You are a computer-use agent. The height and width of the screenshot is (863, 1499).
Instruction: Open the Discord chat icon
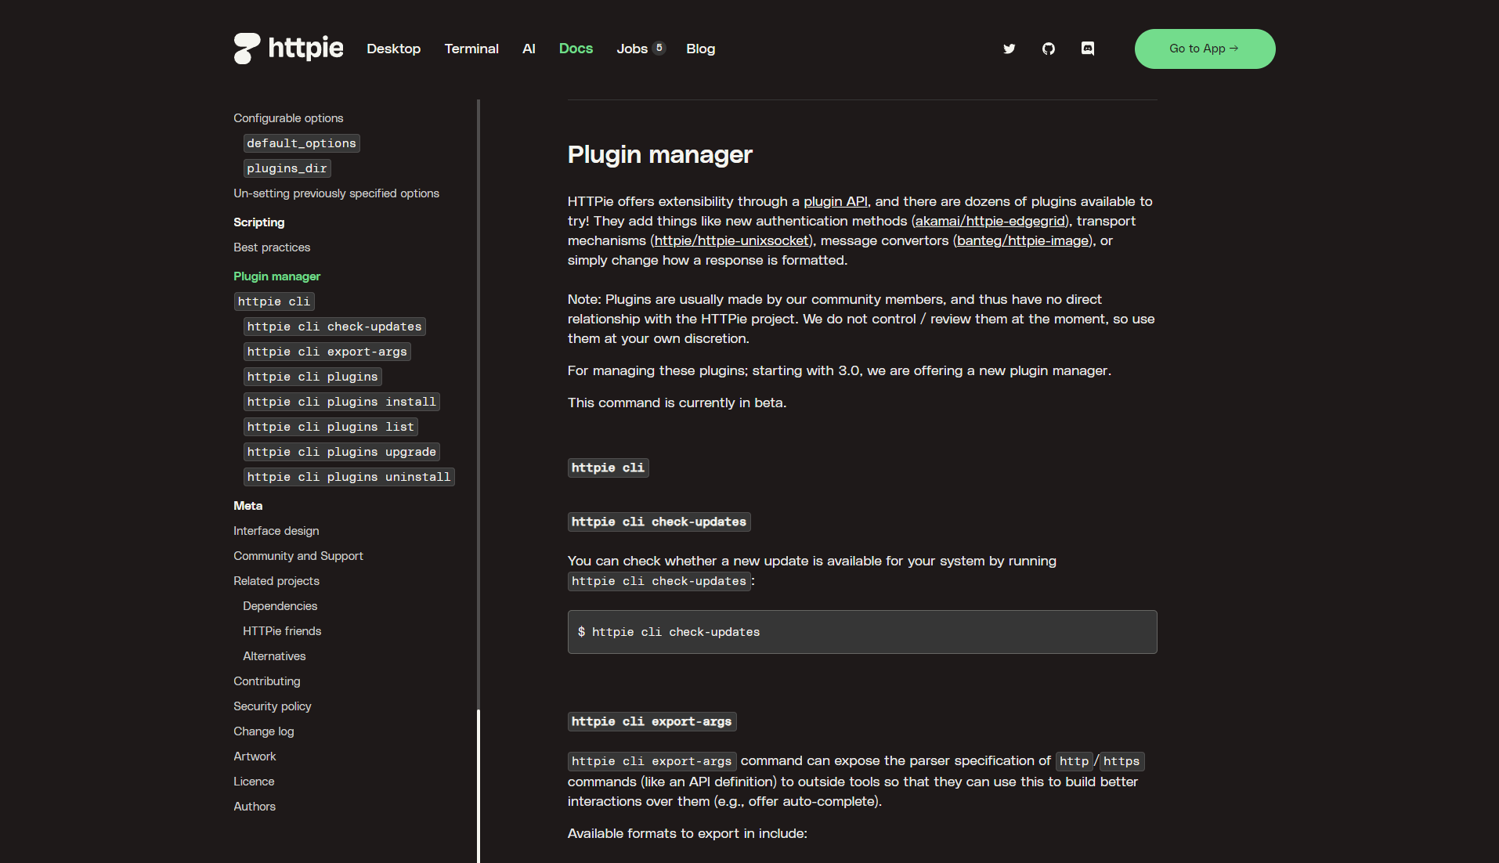(1087, 49)
